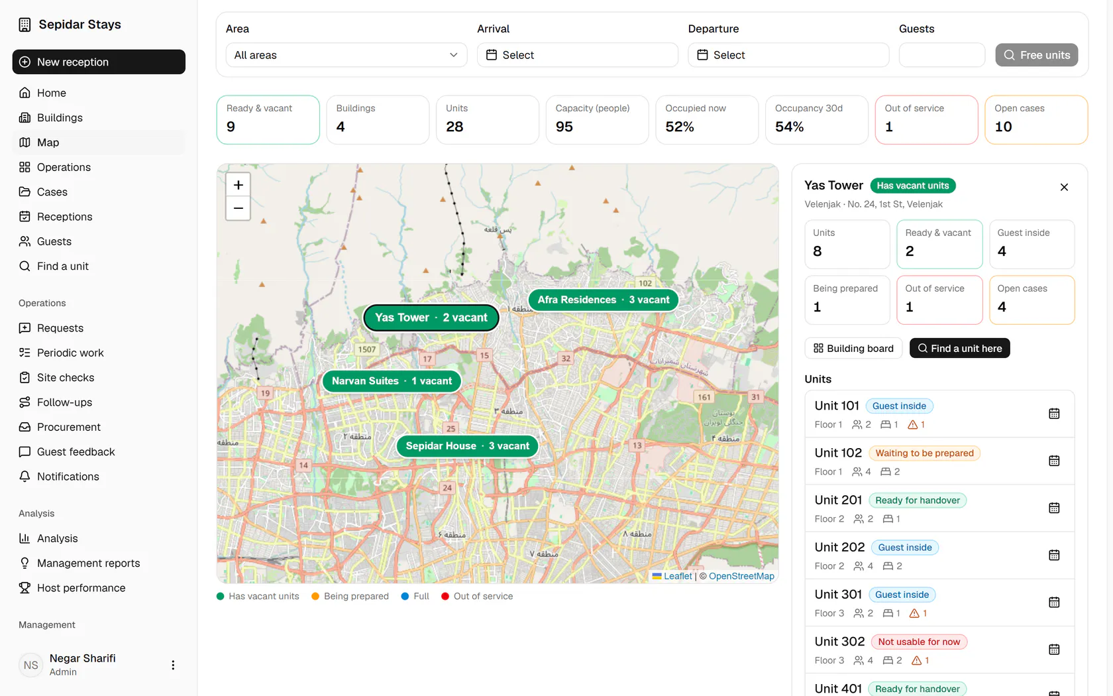
Task: Open user menu dots next to Negar Sharifi
Action: pyautogui.click(x=173, y=665)
